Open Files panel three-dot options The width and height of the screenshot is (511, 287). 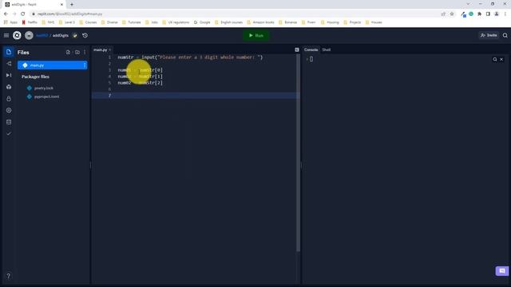click(85, 53)
